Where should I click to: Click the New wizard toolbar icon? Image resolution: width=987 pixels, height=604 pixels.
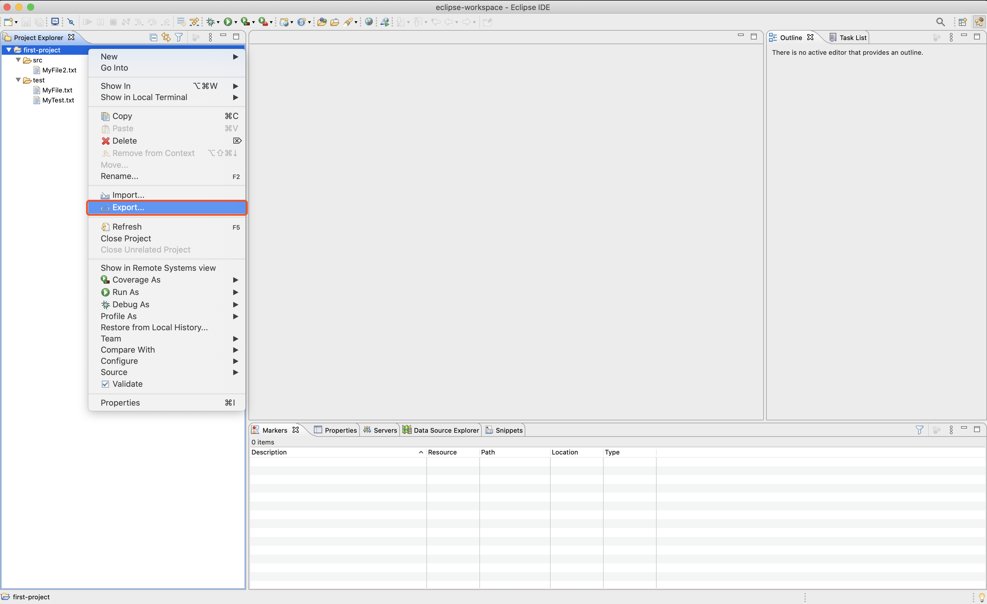pos(9,21)
